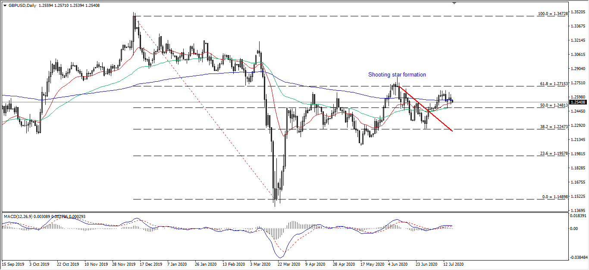Click the 61.8 = 1.27153 Fibonacci label

tap(553, 84)
